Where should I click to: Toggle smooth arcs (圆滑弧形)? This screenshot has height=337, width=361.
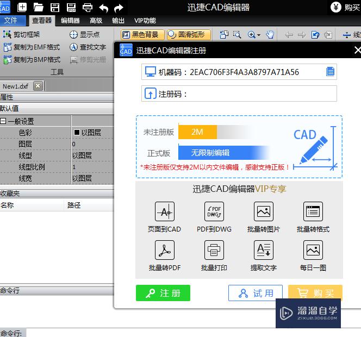coord(189,35)
